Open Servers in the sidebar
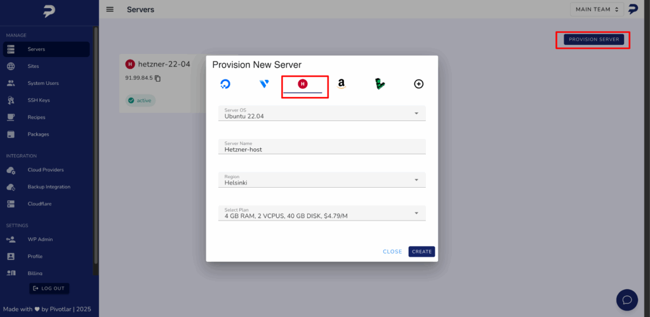The image size is (650, 317). 46,49
